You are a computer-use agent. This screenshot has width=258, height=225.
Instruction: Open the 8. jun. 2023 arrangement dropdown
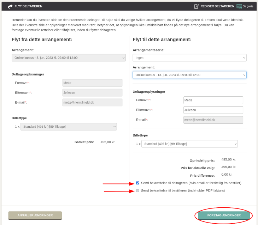[x=69, y=58]
